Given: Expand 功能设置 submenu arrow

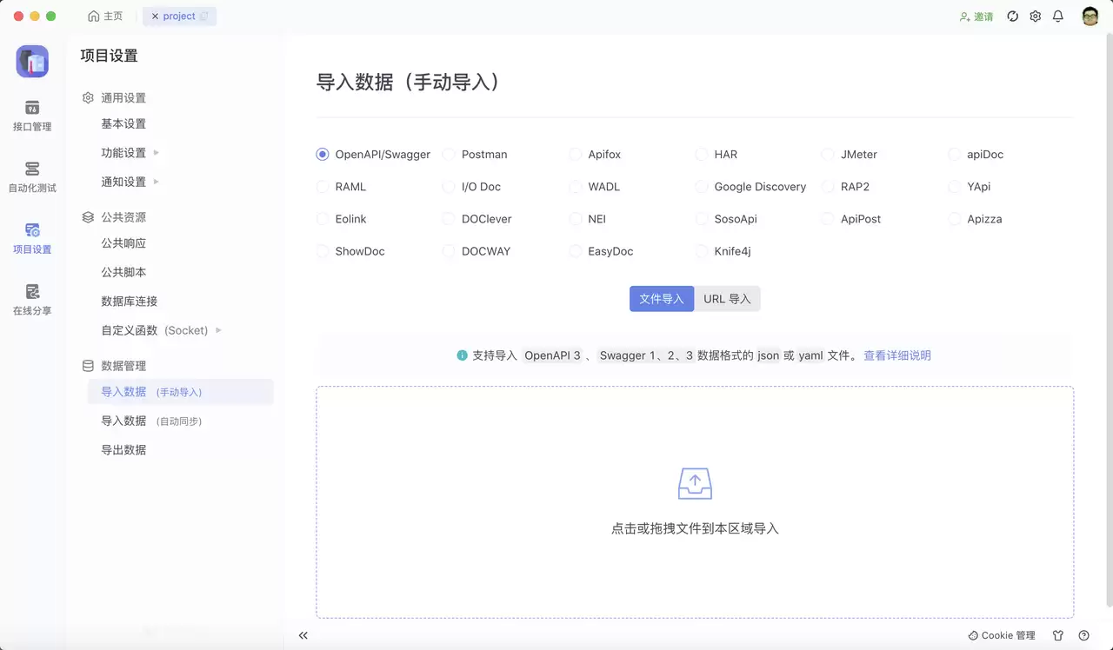Looking at the screenshot, I should 157,153.
